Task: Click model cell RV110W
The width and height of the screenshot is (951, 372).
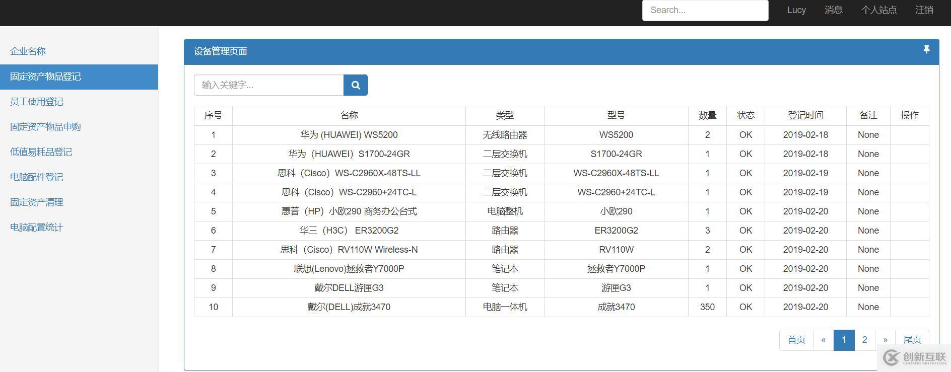Action: [x=616, y=250]
